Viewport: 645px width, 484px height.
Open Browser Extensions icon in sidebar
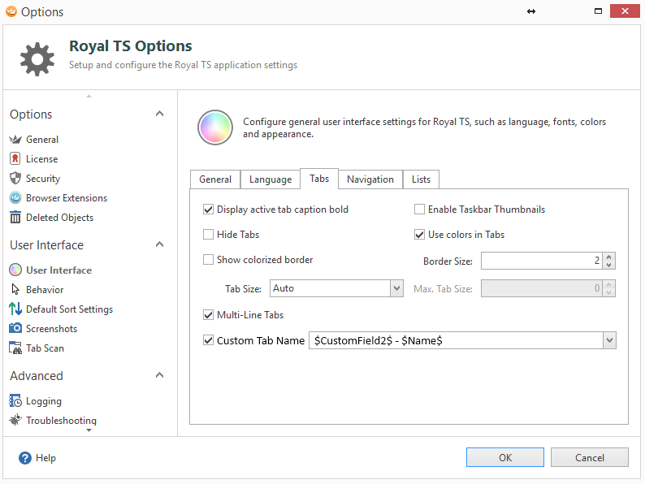pyautogui.click(x=15, y=198)
